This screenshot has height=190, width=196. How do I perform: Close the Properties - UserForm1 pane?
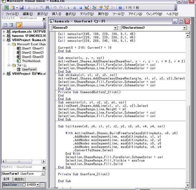(44, 168)
